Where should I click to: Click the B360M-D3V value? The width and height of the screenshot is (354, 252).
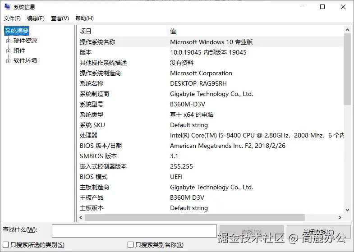(188, 104)
